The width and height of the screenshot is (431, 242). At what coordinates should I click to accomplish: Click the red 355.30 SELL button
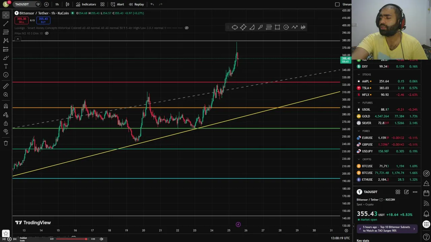tap(21, 20)
